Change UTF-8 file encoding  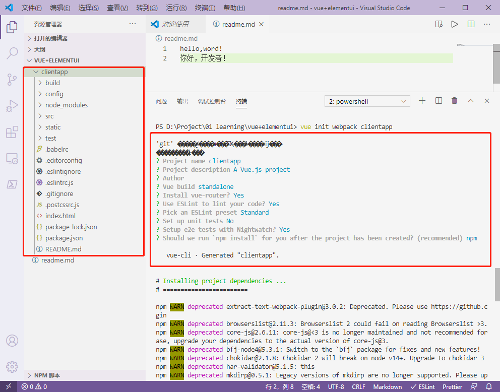336,386
